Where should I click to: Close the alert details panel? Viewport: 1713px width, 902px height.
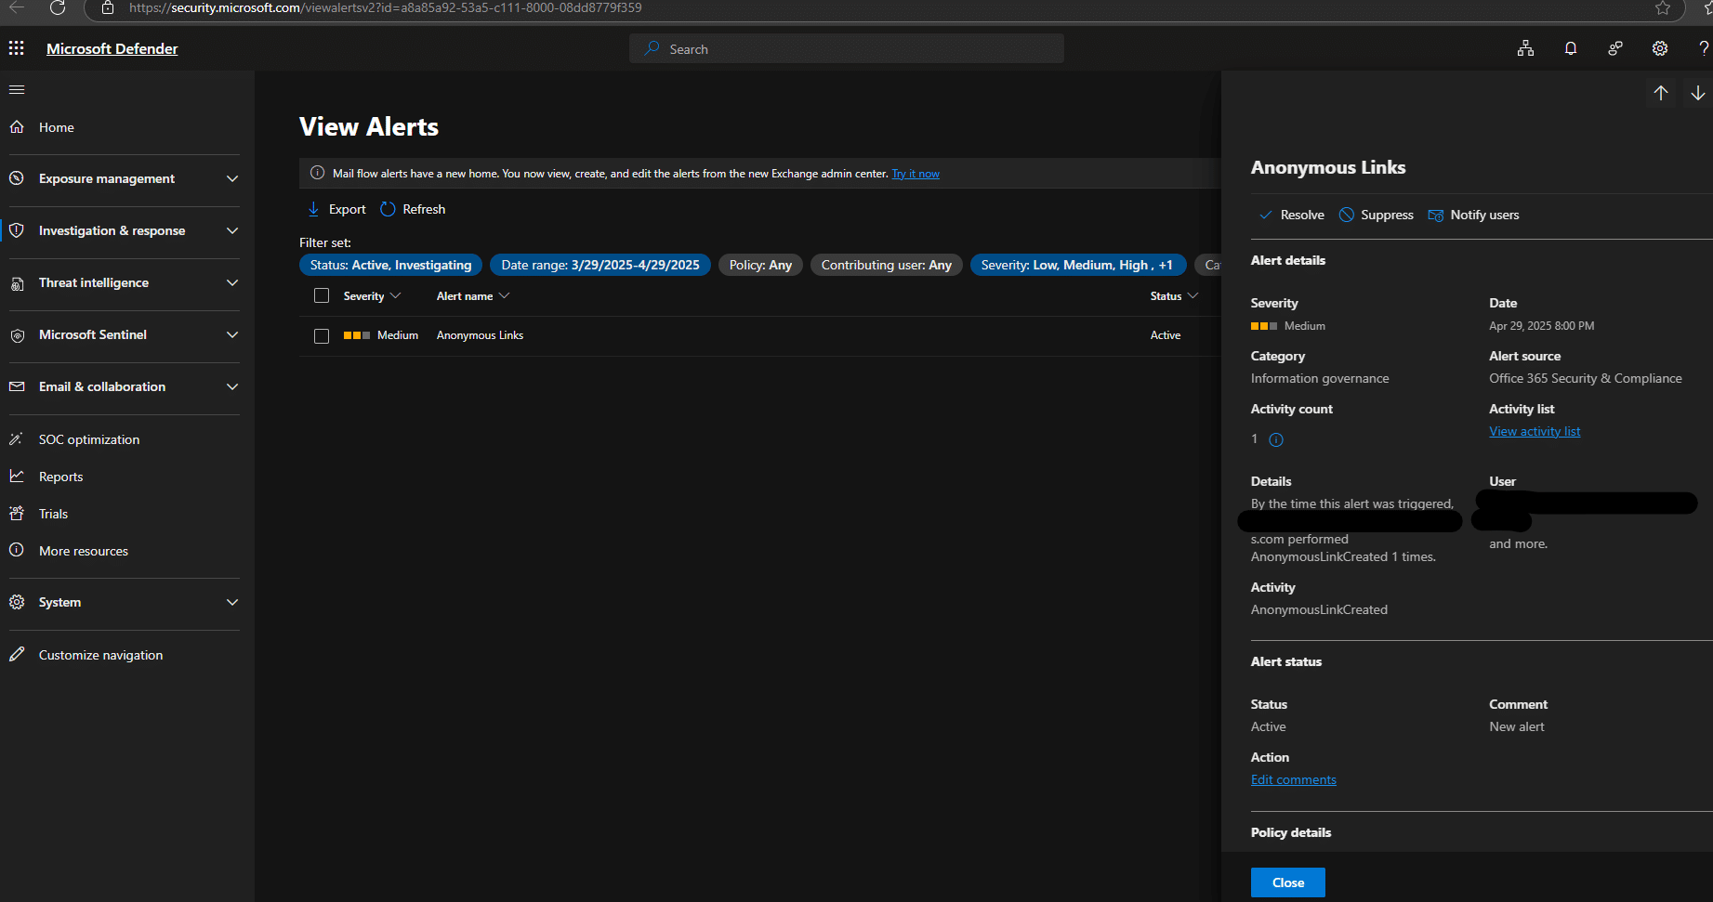pyautogui.click(x=1287, y=882)
